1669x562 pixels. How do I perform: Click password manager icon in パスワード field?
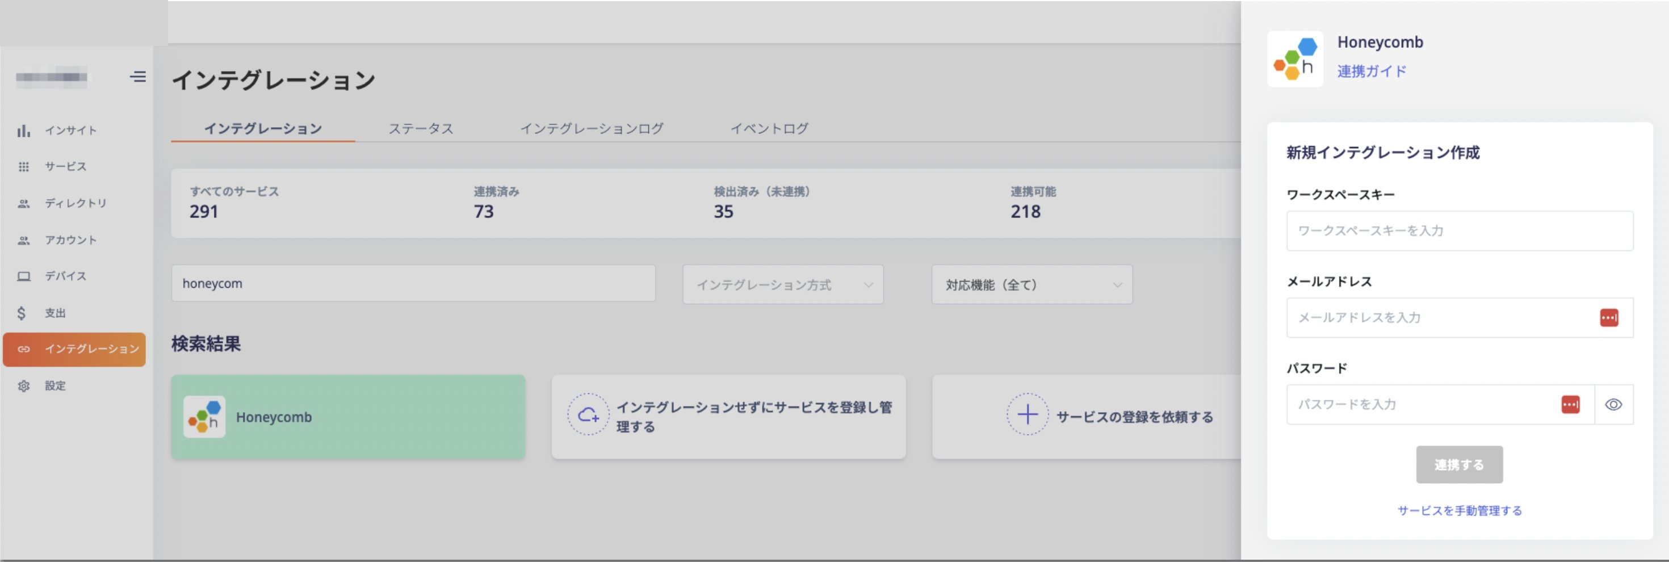coord(1571,405)
